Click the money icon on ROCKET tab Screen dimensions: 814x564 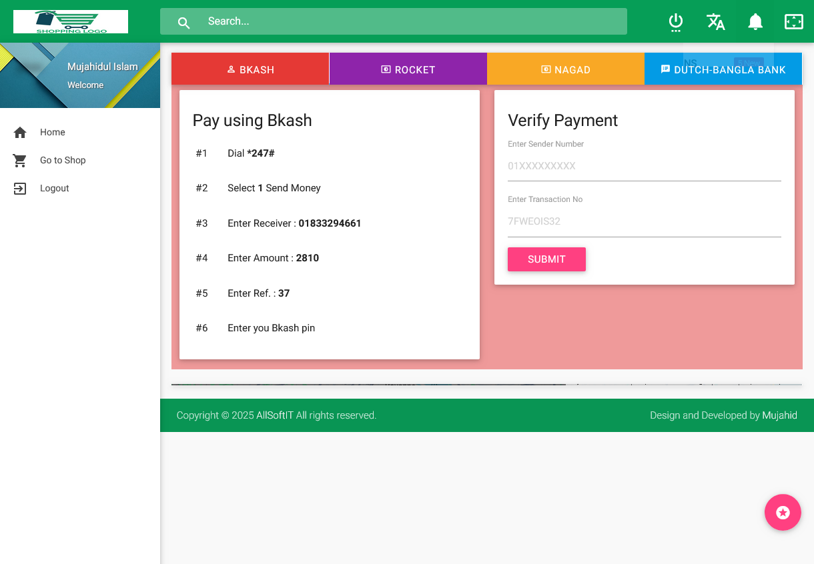click(x=386, y=69)
